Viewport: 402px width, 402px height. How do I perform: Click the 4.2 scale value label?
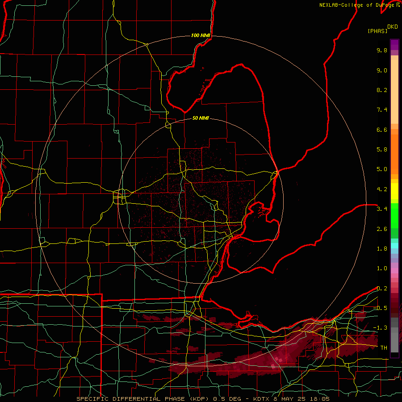coord(382,189)
